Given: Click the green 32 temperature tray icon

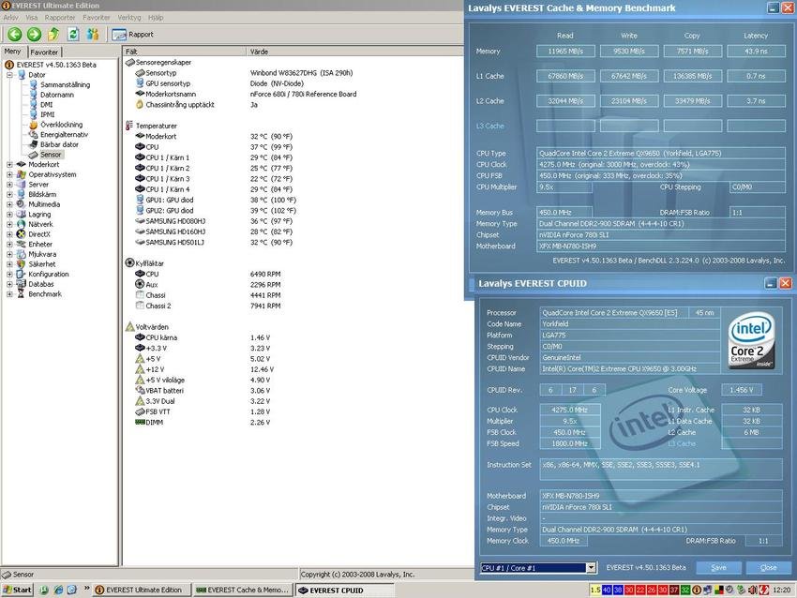Looking at the screenshot, I should [685, 590].
